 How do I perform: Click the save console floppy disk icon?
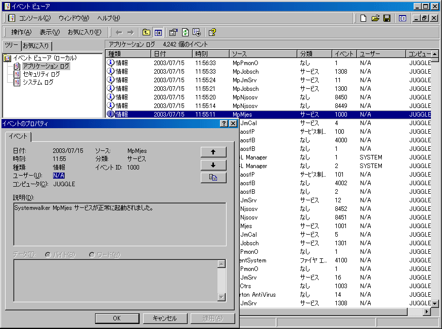(x=387, y=18)
